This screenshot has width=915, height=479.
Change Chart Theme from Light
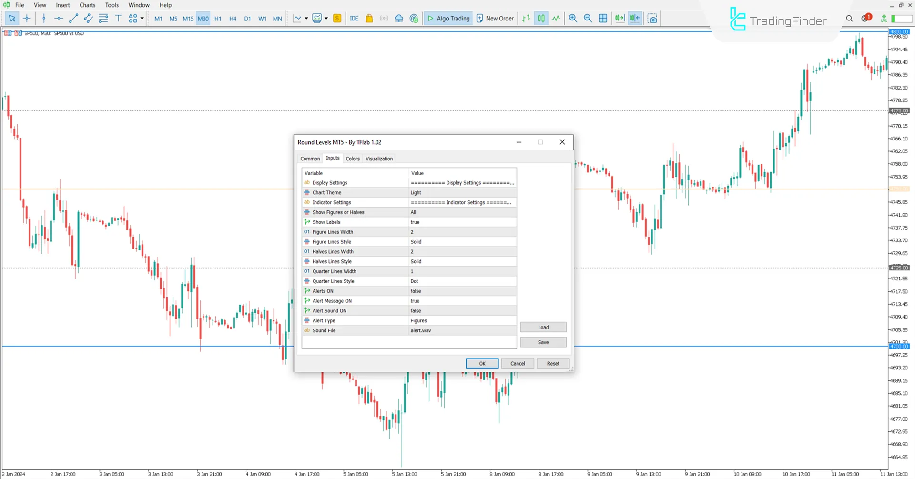462,192
